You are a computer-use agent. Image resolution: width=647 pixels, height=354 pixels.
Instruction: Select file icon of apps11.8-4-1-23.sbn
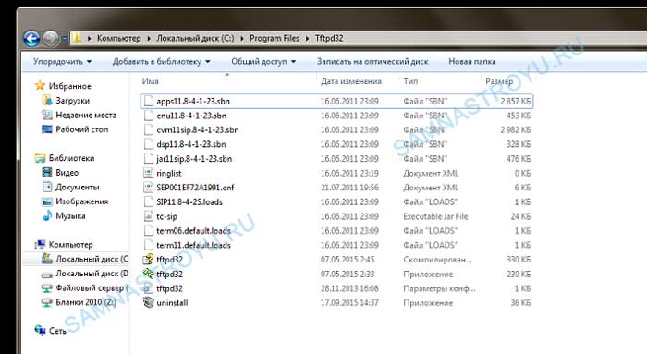pyautogui.click(x=149, y=101)
